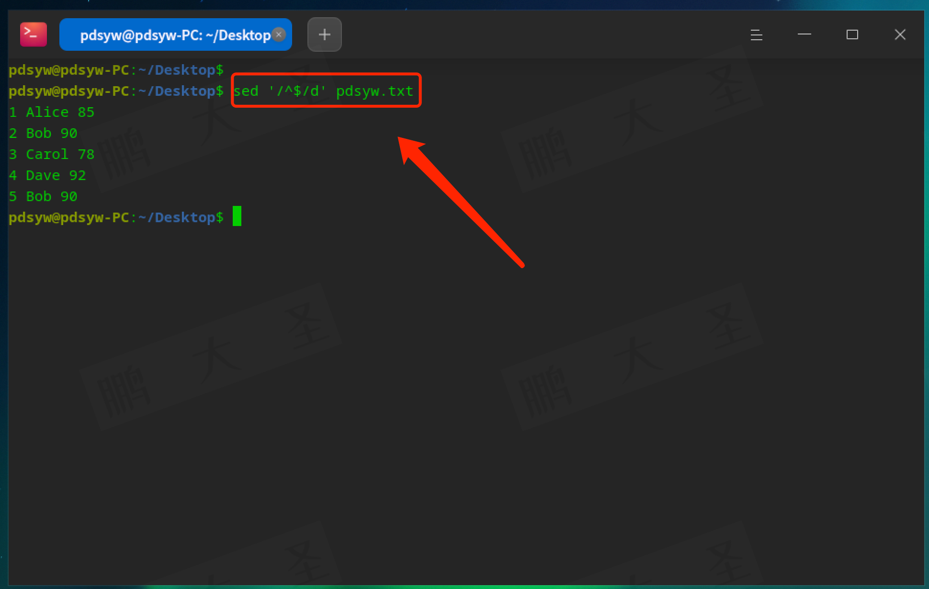
Task: Open the hamburger main menu
Action: (756, 34)
